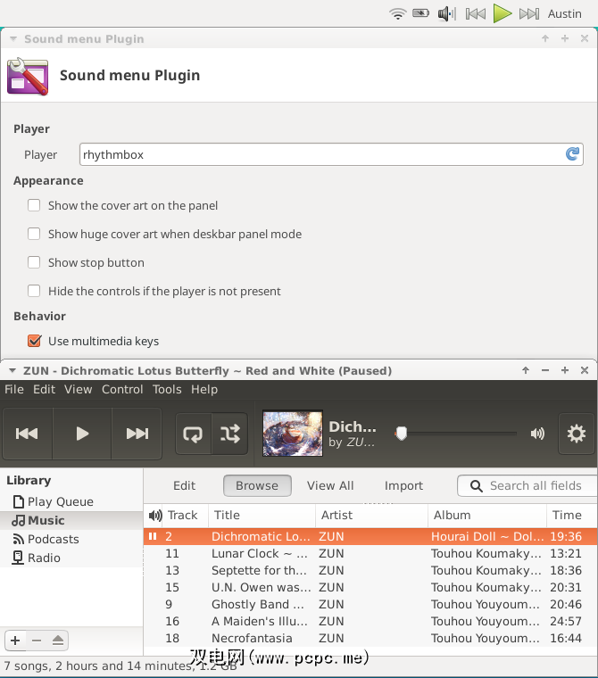
Task: Click the Browse button
Action: (257, 485)
